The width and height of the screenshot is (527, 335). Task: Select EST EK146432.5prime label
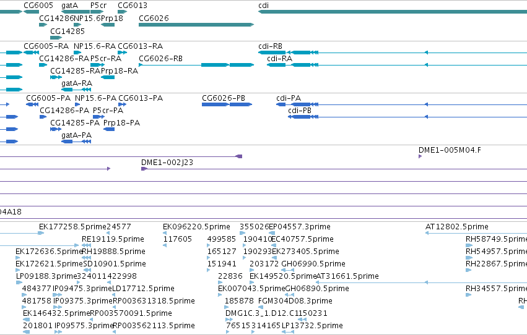click(56, 313)
